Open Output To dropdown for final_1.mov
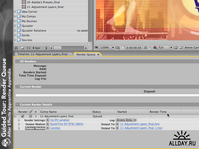The image size is (199, 149). tap(117, 128)
